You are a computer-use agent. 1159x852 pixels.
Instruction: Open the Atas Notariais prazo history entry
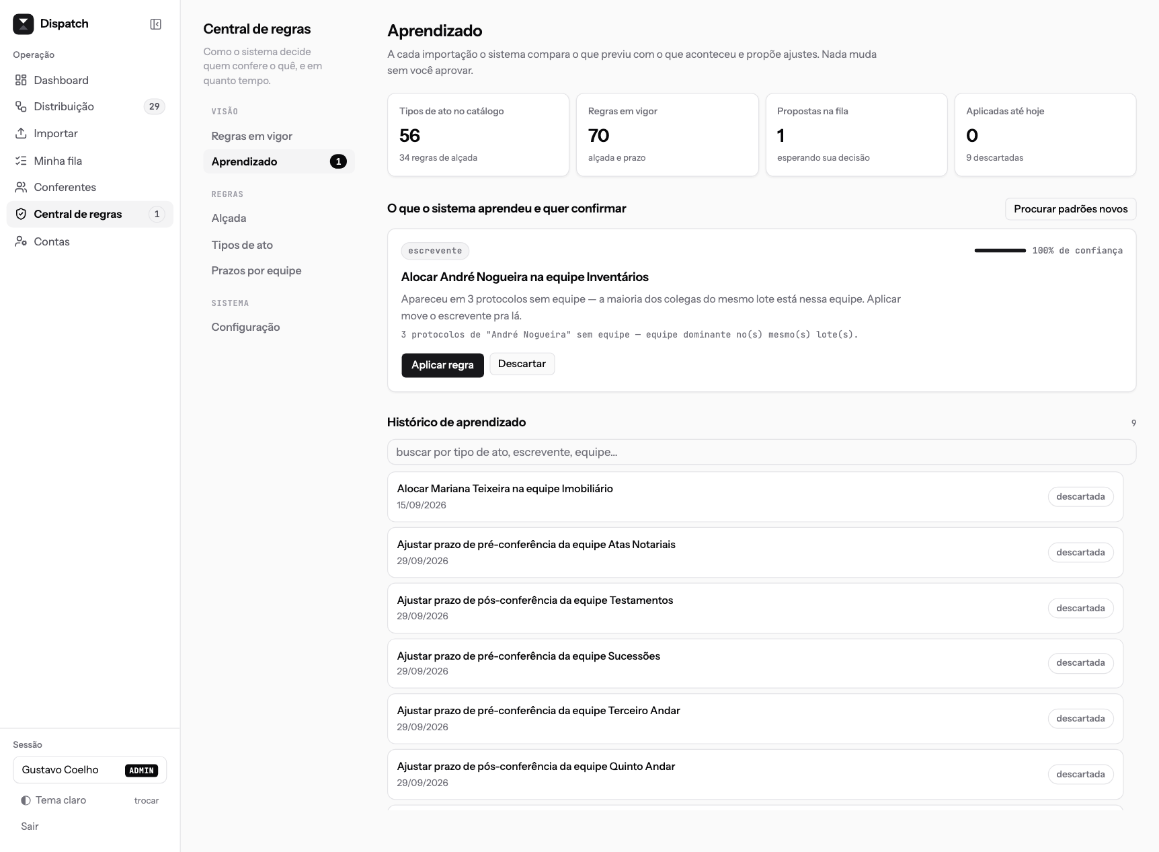point(755,552)
